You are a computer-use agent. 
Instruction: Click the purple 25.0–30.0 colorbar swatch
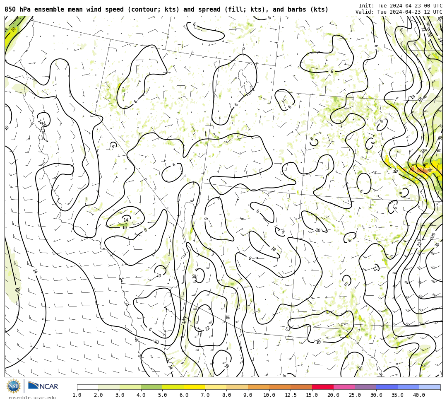[x=365, y=387]
